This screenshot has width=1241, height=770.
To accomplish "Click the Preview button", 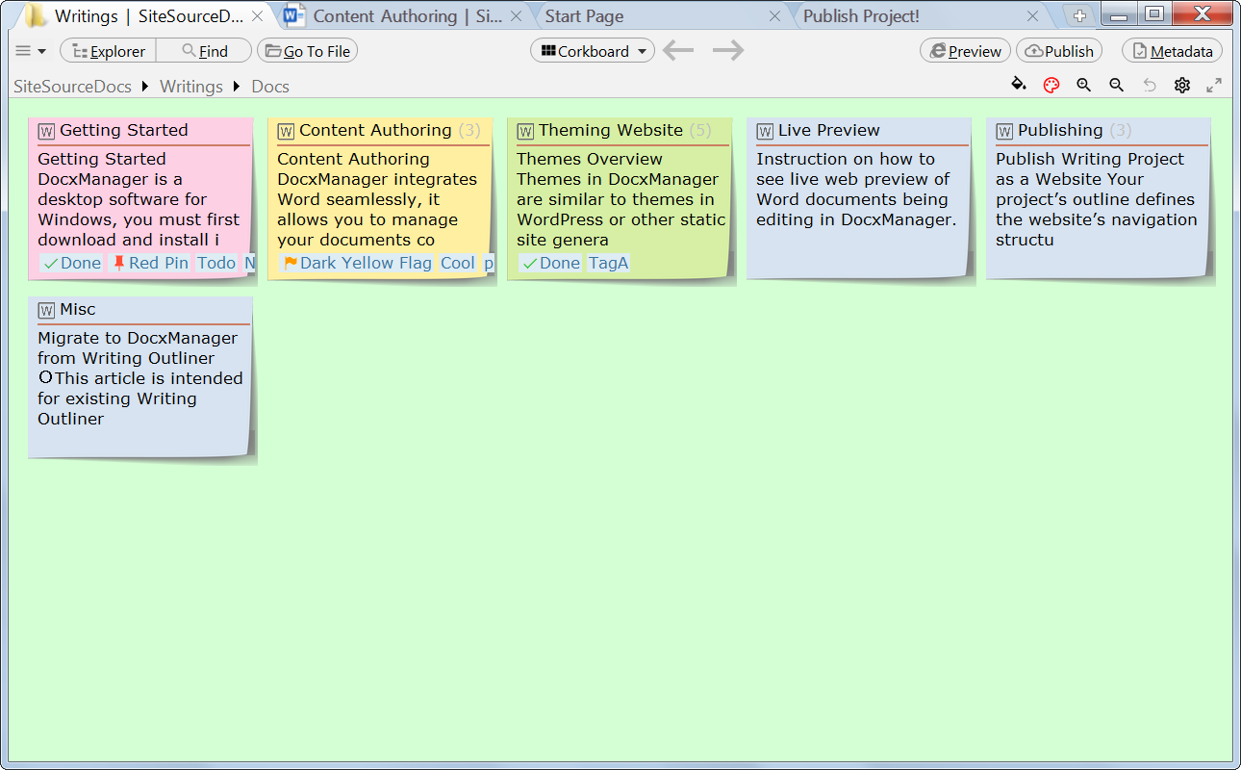I will point(965,51).
